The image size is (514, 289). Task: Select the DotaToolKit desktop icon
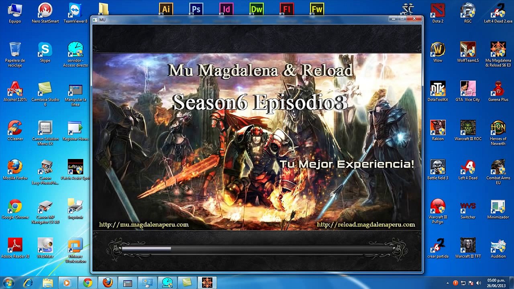pos(438,92)
